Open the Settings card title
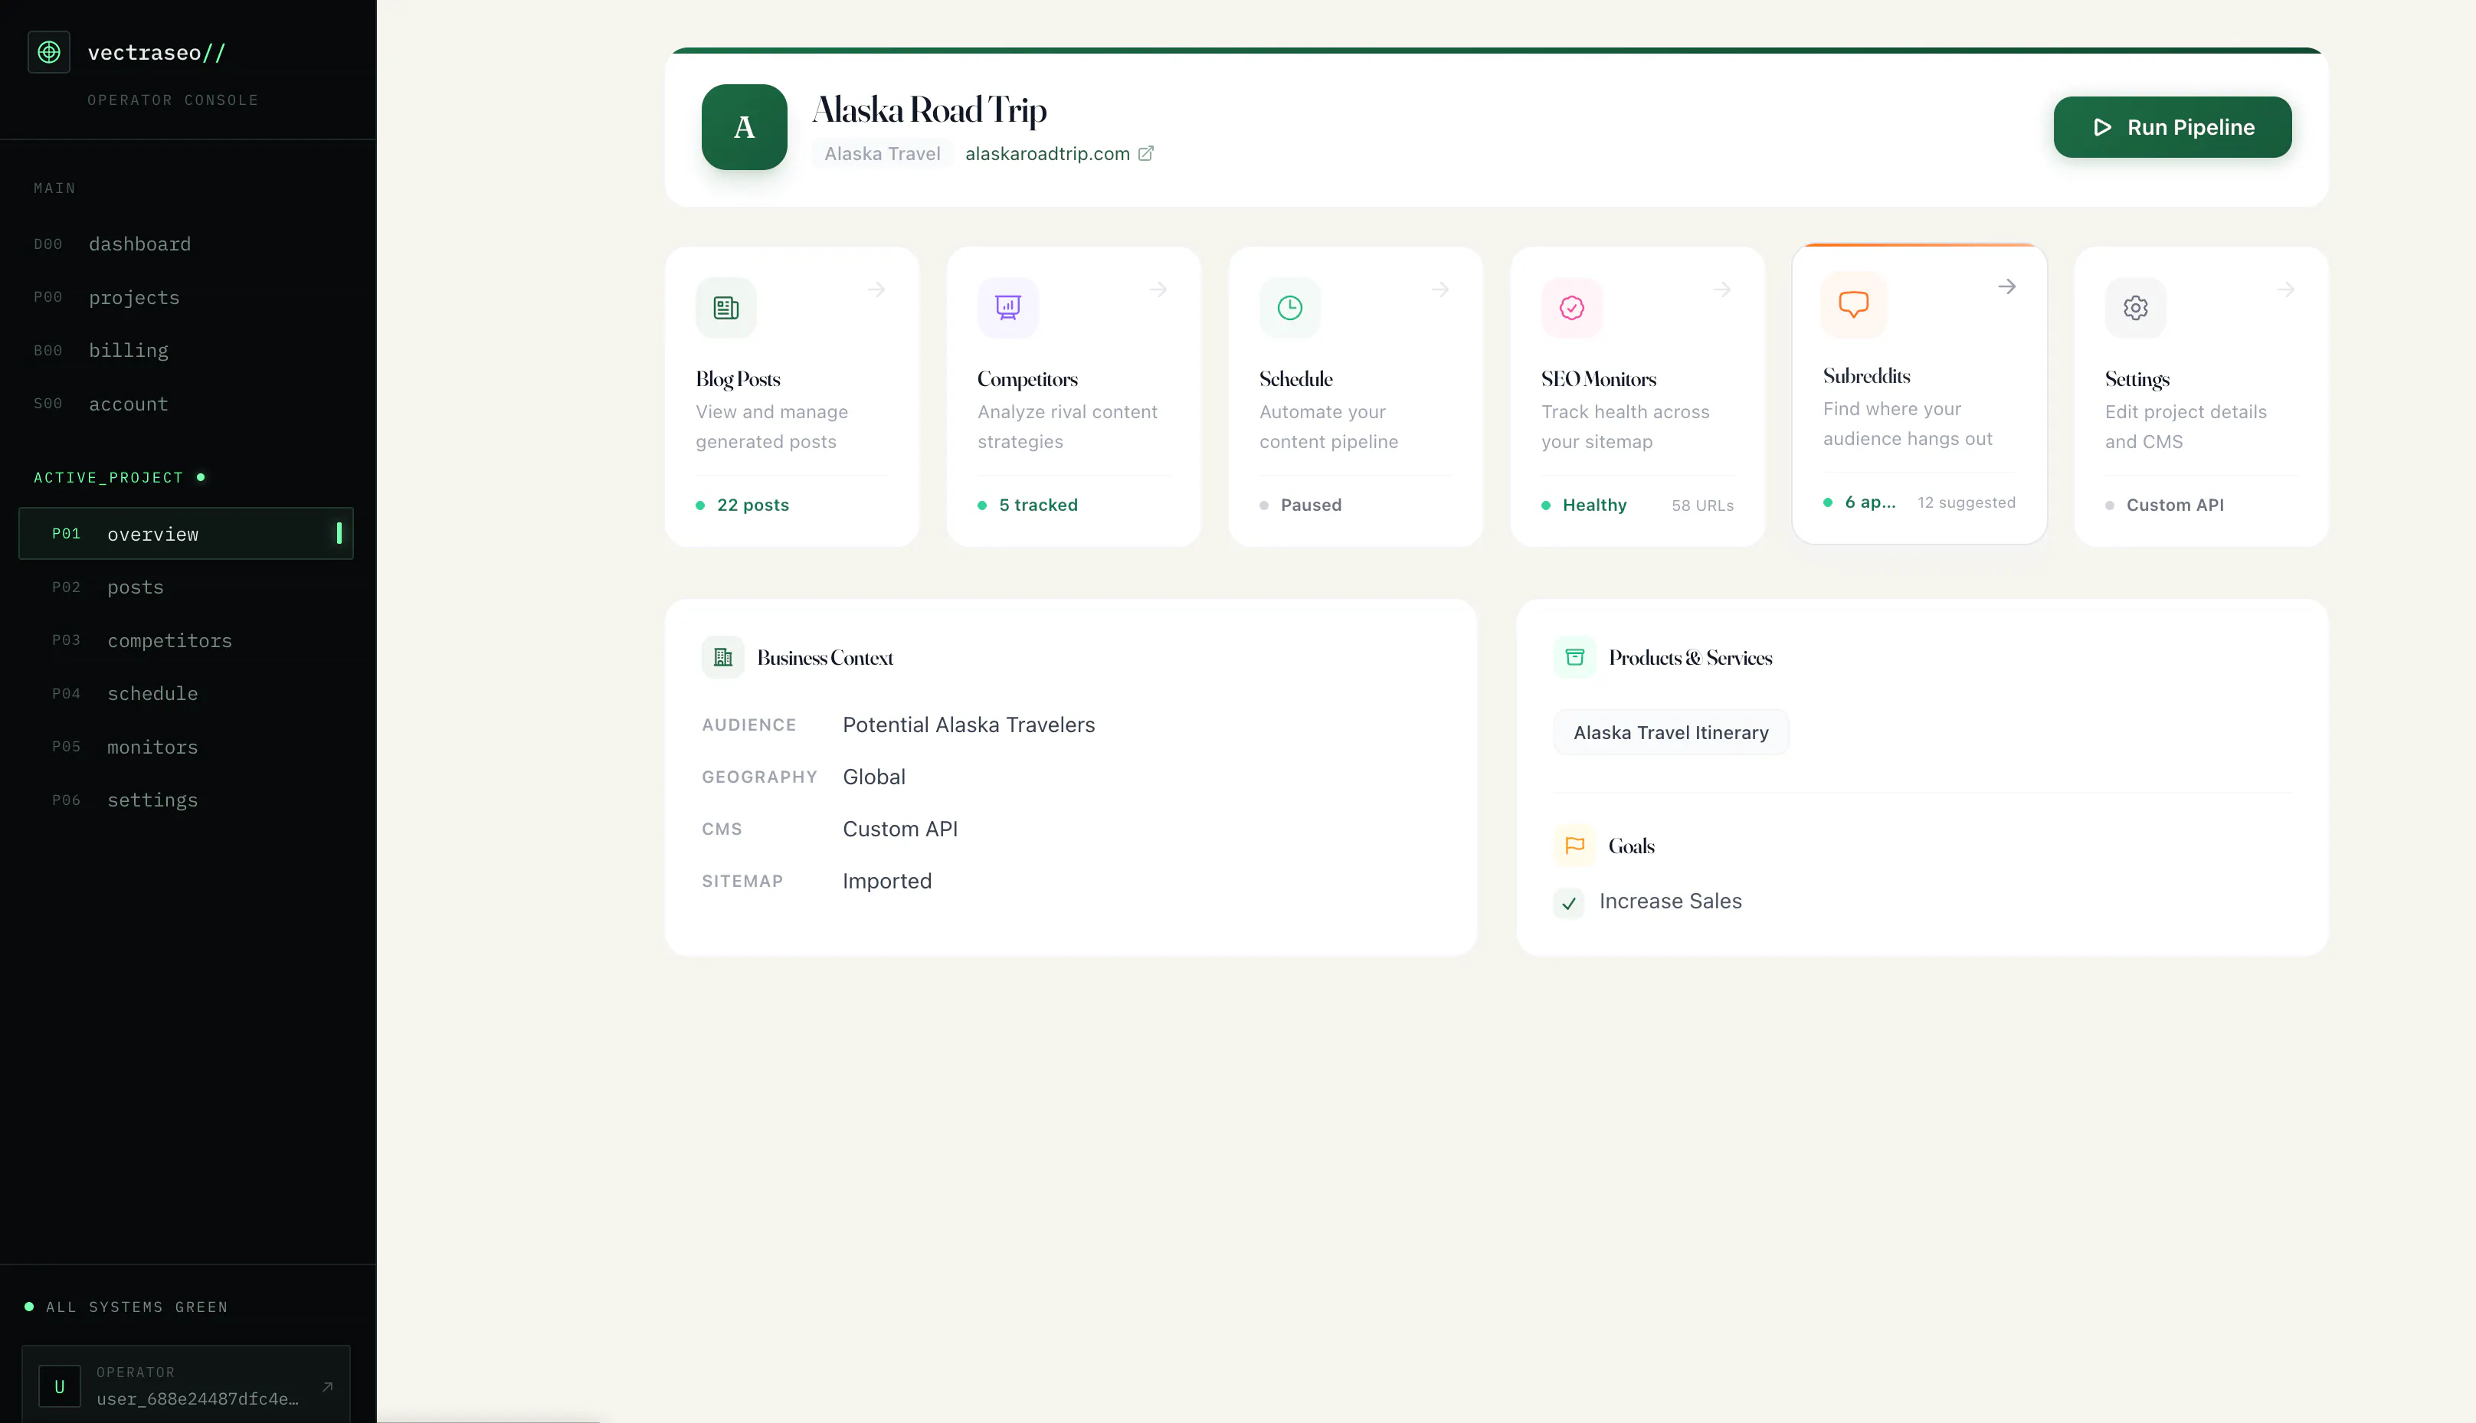The height and width of the screenshot is (1423, 2476). point(2137,379)
